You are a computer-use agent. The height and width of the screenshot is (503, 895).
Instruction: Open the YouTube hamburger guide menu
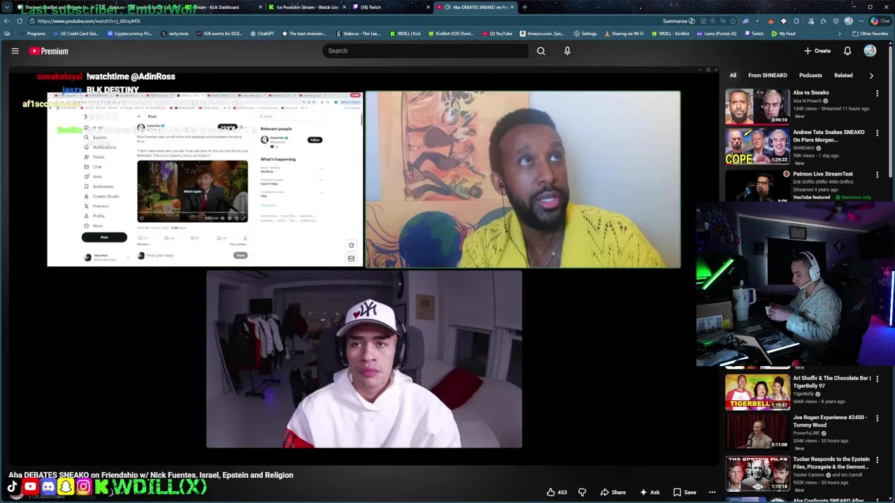(15, 51)
